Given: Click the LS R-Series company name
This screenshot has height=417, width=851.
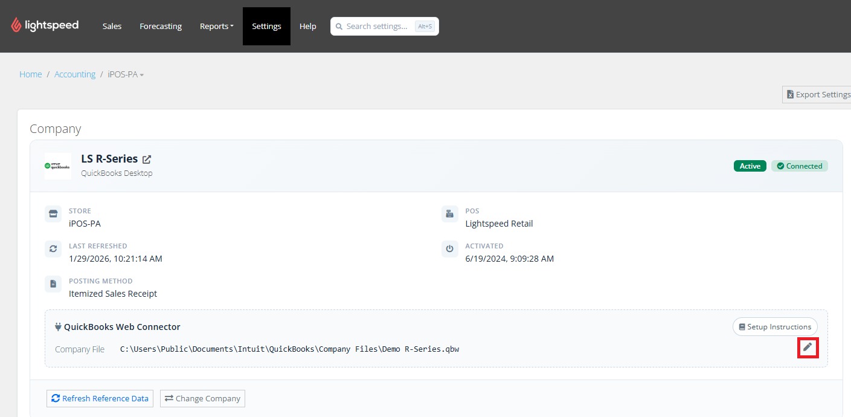Looking at the screenshot, I should 109,159.
